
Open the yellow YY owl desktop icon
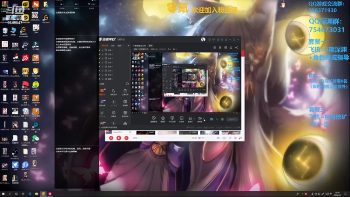[x=25, y=72]
